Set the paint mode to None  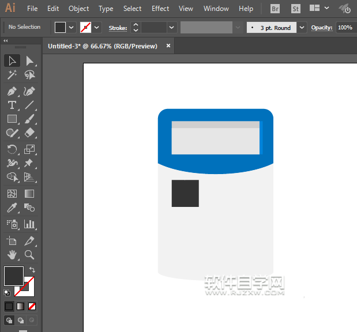pos(32,306)
